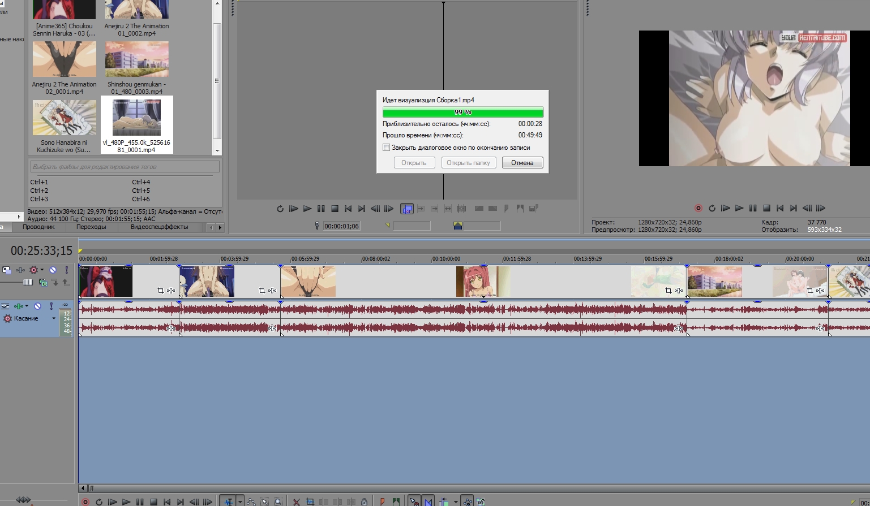Click the preview window stop button
This screenshot has width=870, height=506.
coord(766,208)
